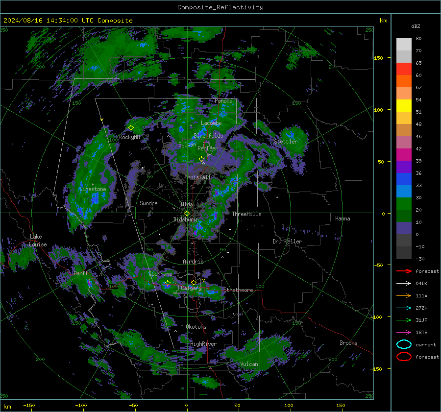The height and width of the screenshot is (412, 441).
Task: Click the red forecast arrow in the legend
Action: click(404, 271)
